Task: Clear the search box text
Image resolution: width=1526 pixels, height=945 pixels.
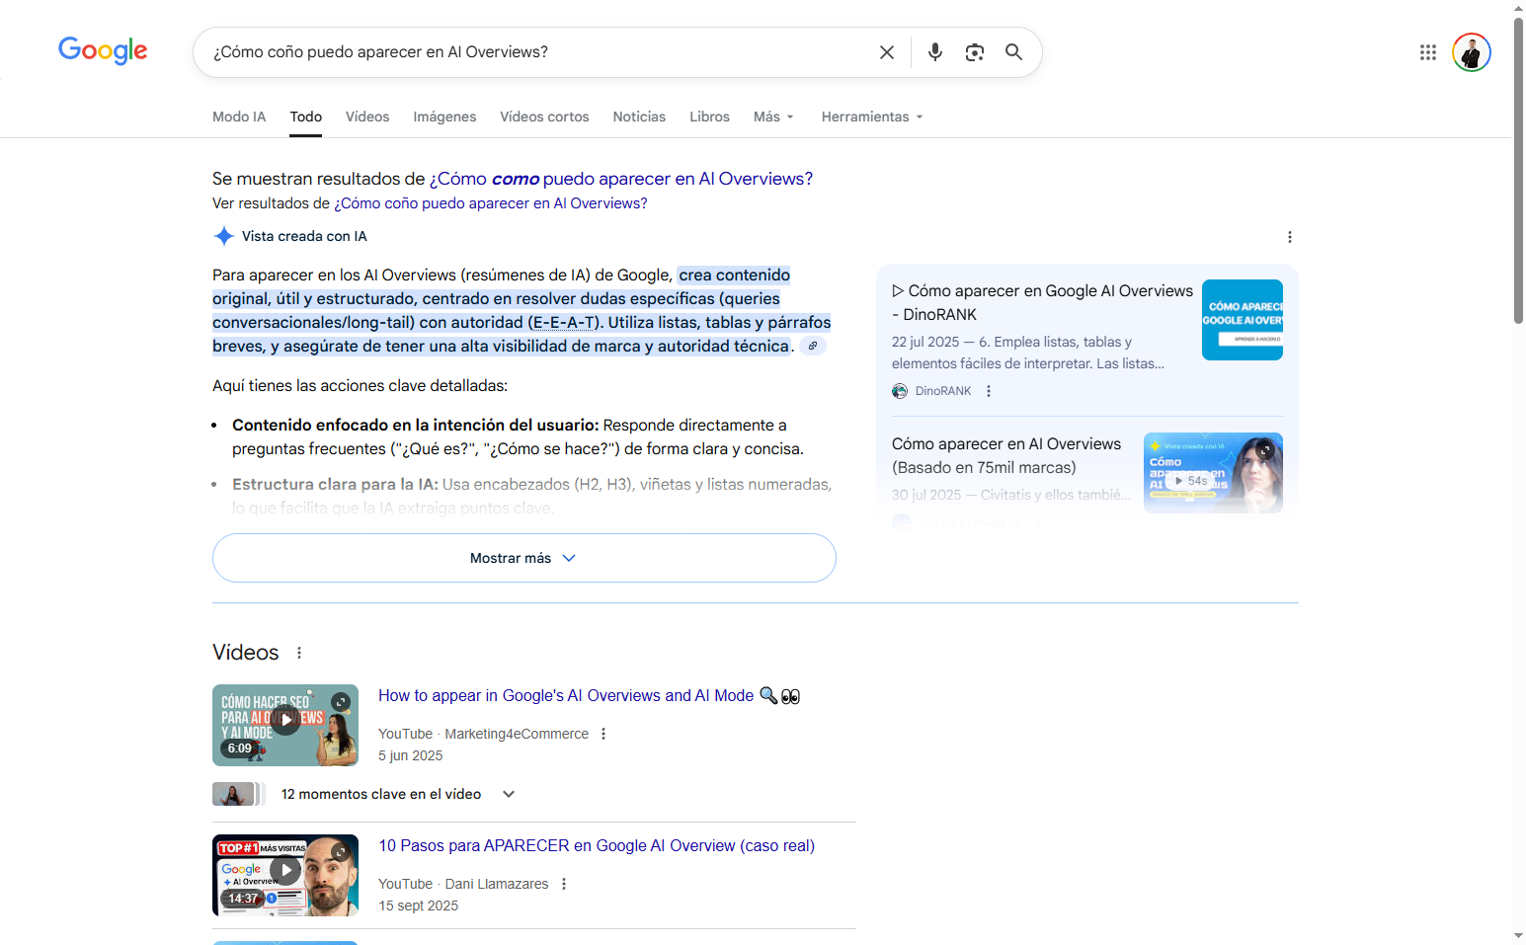Action: coord(886,52)
